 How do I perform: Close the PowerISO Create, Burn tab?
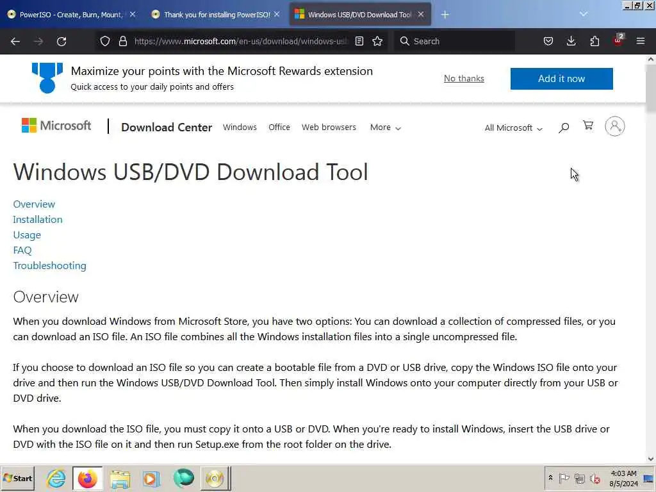(x=133, y=14)
